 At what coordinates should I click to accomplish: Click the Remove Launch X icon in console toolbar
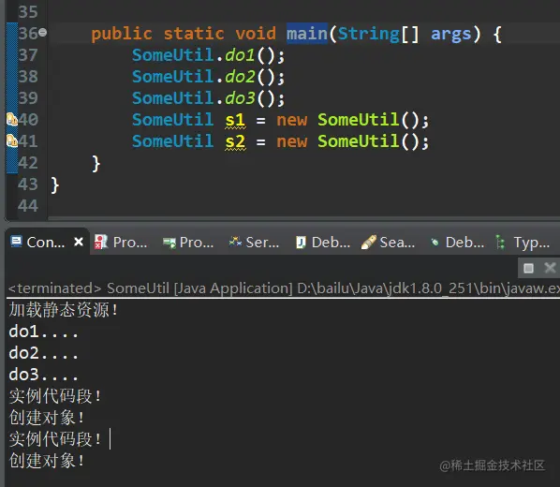[550, 267]
